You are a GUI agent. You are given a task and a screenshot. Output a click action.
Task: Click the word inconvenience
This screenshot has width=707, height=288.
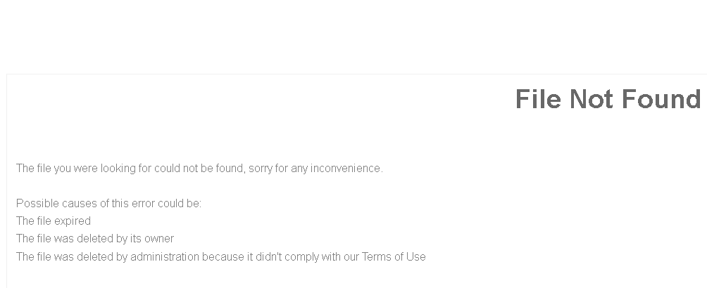tap(345, 169)
